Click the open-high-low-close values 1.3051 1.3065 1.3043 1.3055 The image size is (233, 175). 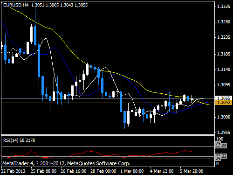pyautogui.click(x=60, y=5)
